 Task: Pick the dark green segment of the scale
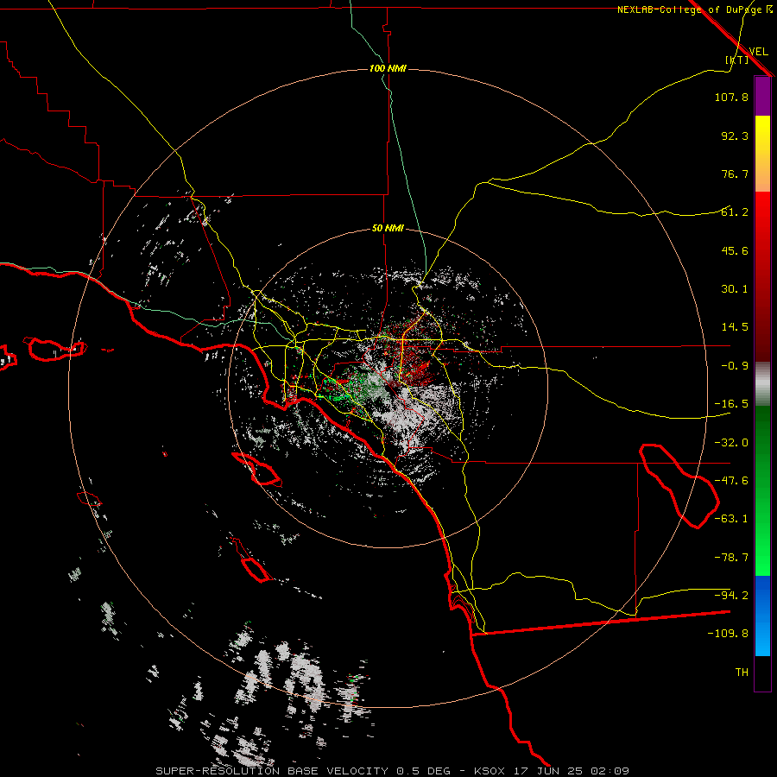[762, 490]
